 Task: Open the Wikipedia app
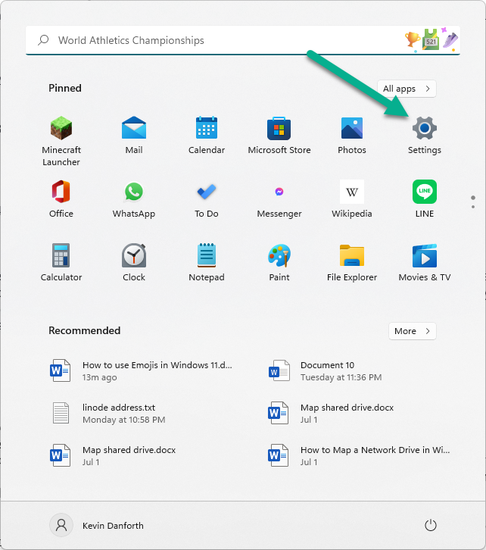point(352,199)
